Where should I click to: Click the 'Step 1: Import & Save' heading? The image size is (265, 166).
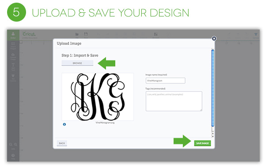[80, 55]
